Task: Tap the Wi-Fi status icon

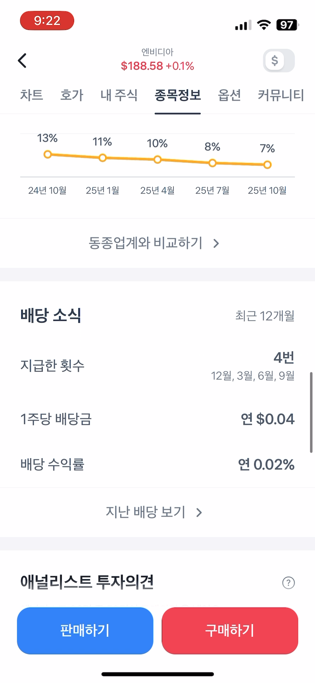Action: click(263, 25)
